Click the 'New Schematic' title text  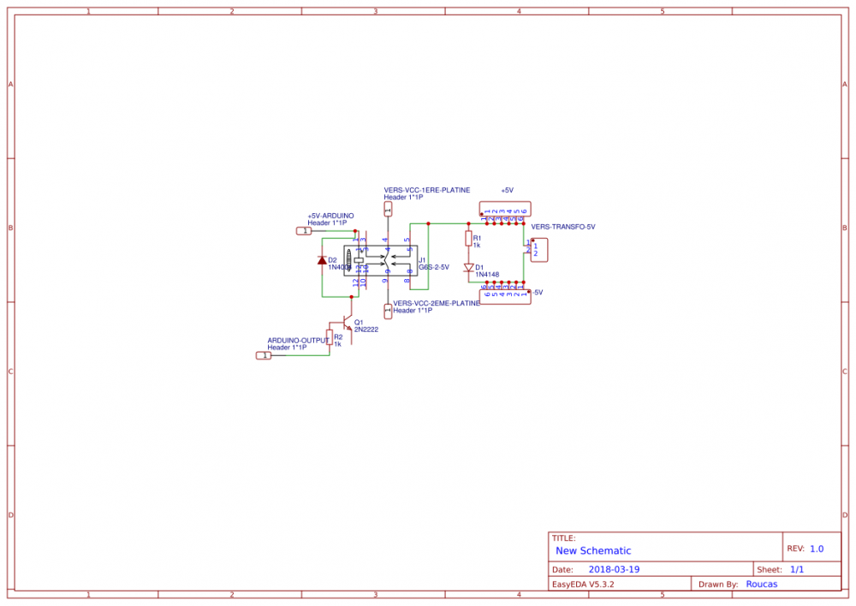(593, 550)
